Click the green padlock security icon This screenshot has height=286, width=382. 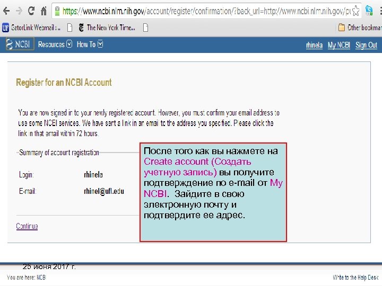(x=57, y=11)
